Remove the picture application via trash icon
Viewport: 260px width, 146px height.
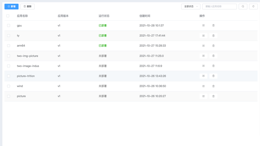click(x=213, y=96)
